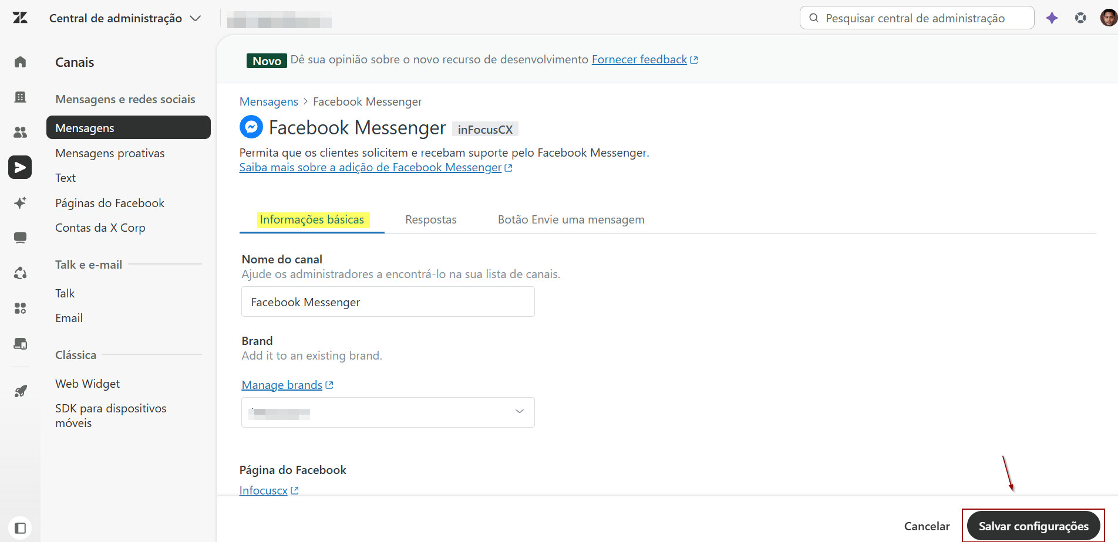
Task: Click the Zendesk logo icon
Action: coord(20,18)
